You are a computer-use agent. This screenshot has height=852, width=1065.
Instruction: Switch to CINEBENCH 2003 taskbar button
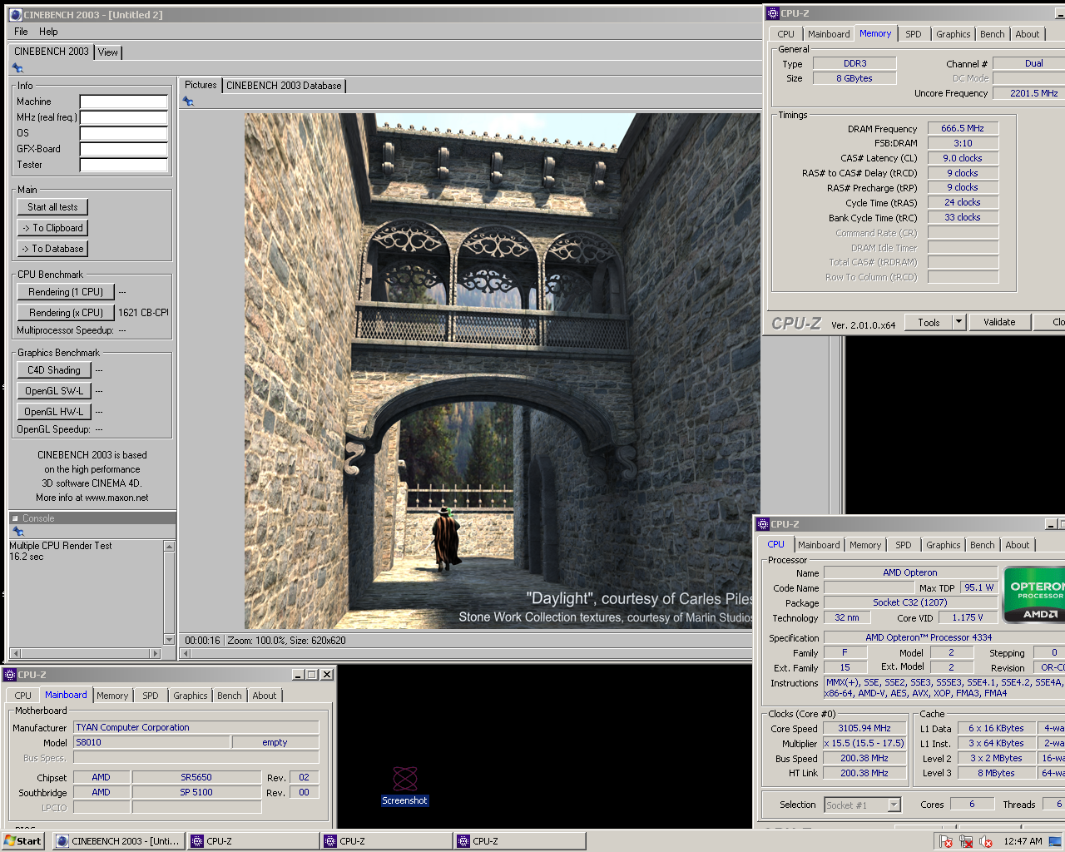[118, 841]
